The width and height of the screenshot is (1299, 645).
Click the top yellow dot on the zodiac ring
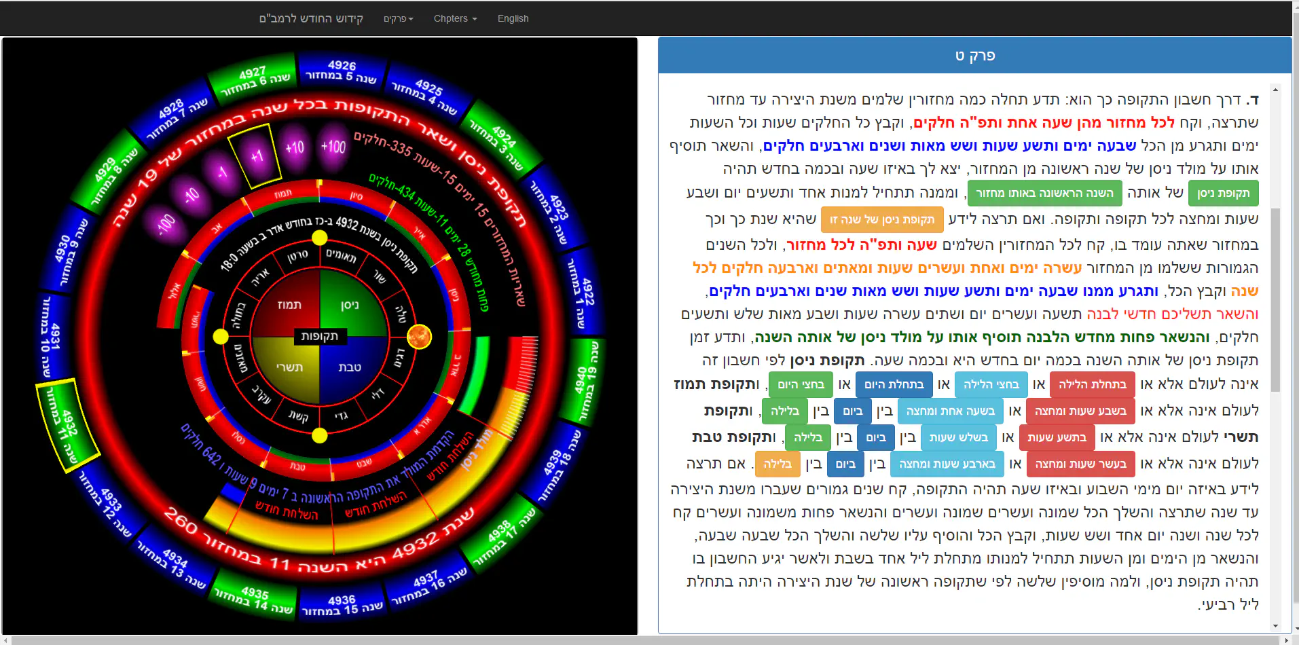click(320, 238)
